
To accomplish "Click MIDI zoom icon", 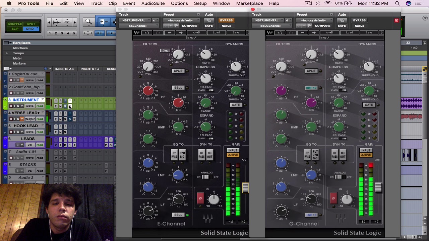I will tap(67, 23).
